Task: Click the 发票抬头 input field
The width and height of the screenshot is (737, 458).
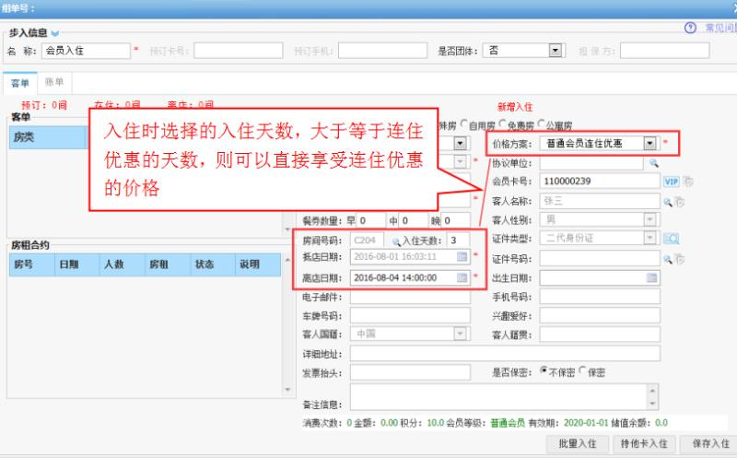Action: [x=410, y=373]
